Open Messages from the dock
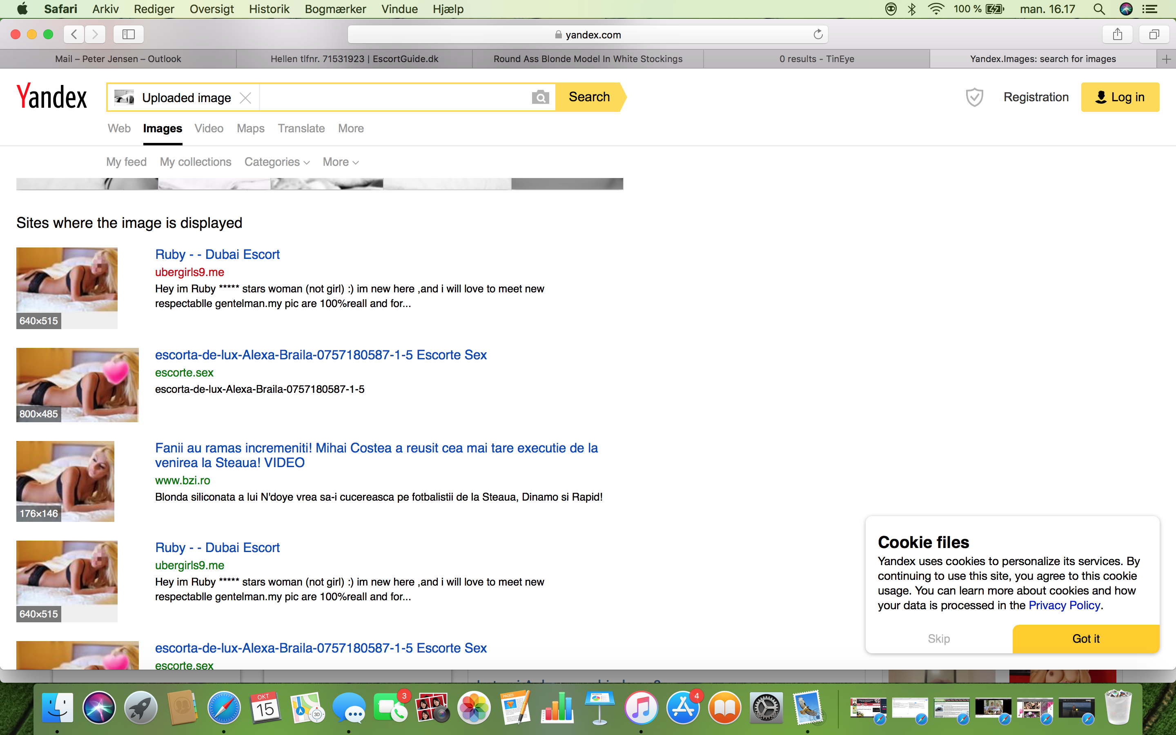The width and height of the screenshot is (1176, 735). [x=349, y=708]
